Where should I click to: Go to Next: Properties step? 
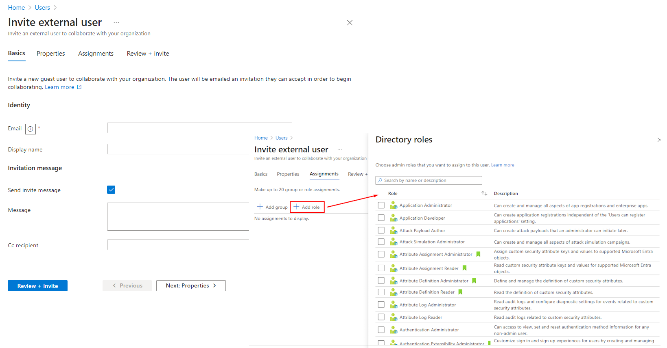pyautogui.click(x=191, y=286)
